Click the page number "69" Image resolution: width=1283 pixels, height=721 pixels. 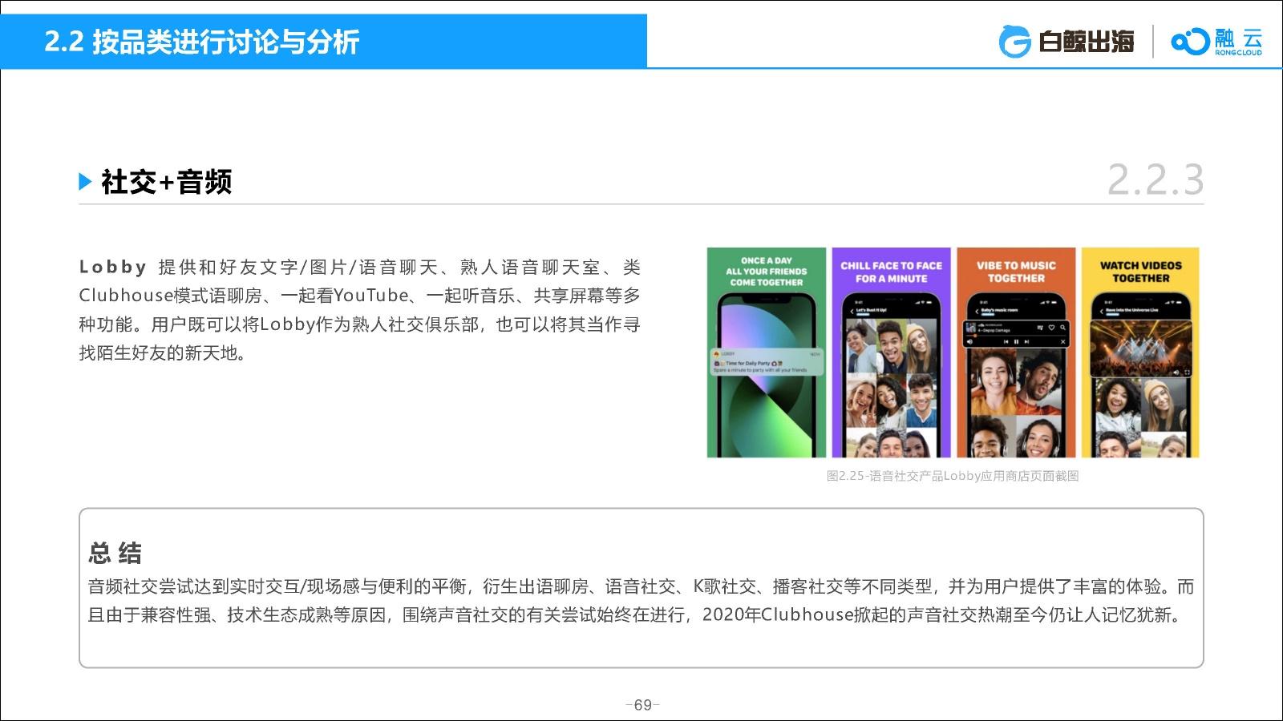[642, 705]
